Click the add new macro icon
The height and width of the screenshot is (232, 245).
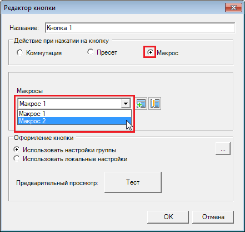pyautogui.click(x=141, y=104)
